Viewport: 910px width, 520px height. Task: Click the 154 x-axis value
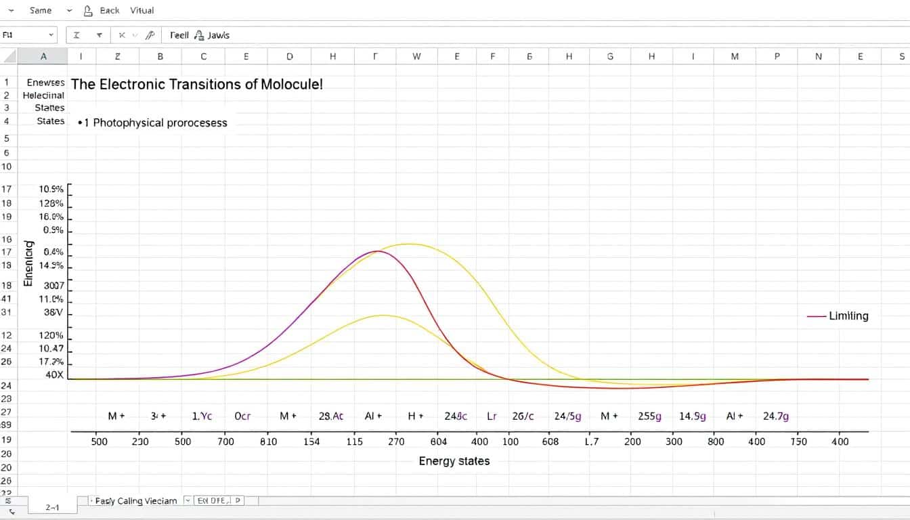point(311,441)
